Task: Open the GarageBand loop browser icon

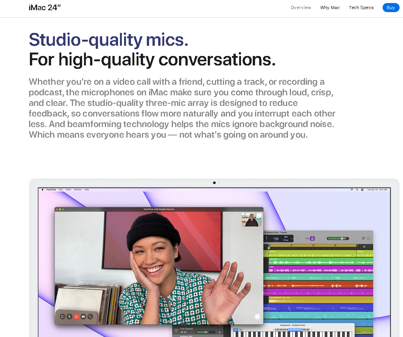Action: [x=369, y=239]
